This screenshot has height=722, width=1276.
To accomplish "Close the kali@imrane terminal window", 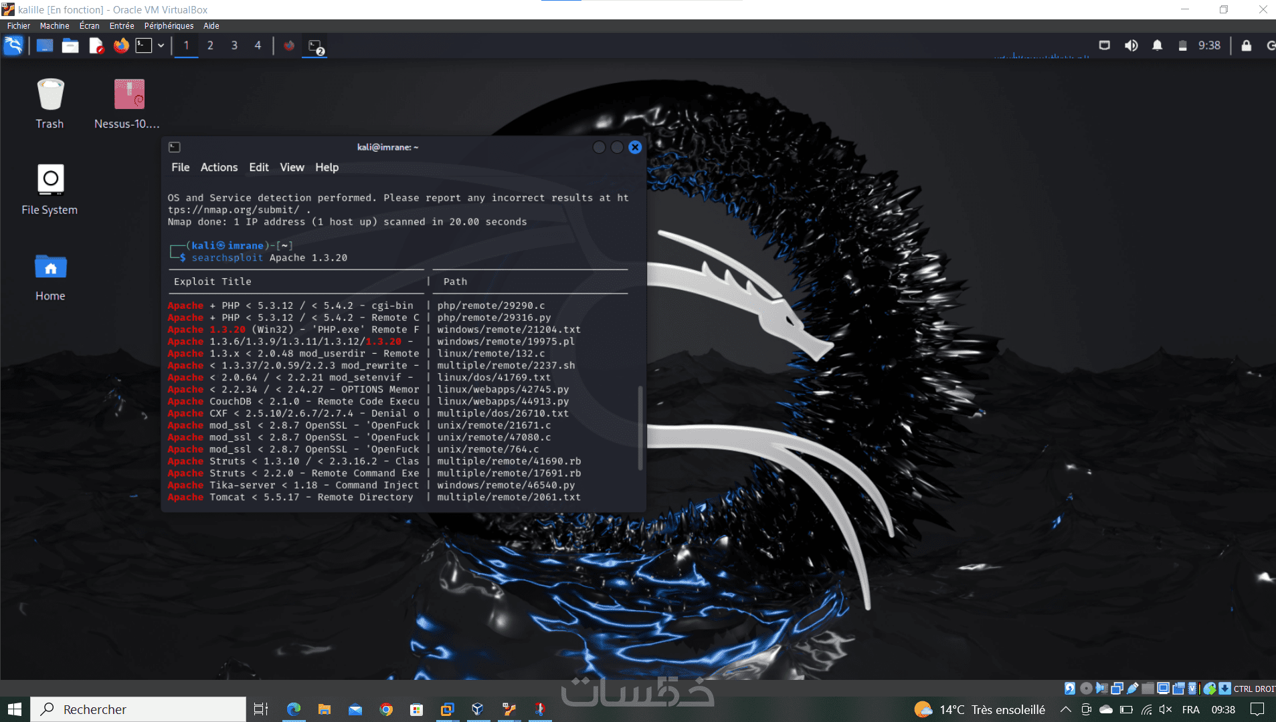I will tap(635, 147).
